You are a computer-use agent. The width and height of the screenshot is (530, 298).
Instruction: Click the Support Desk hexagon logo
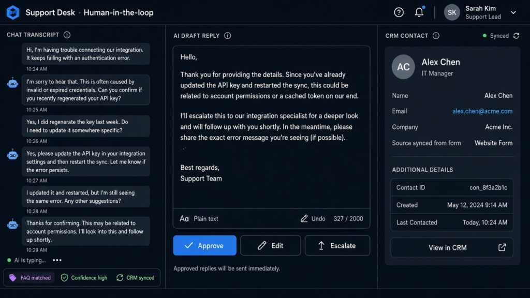[x=13, y=12]
